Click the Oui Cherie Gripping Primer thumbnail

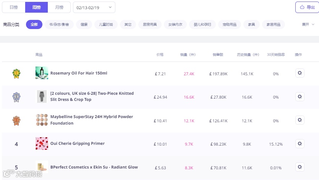[x=42, y=144]
